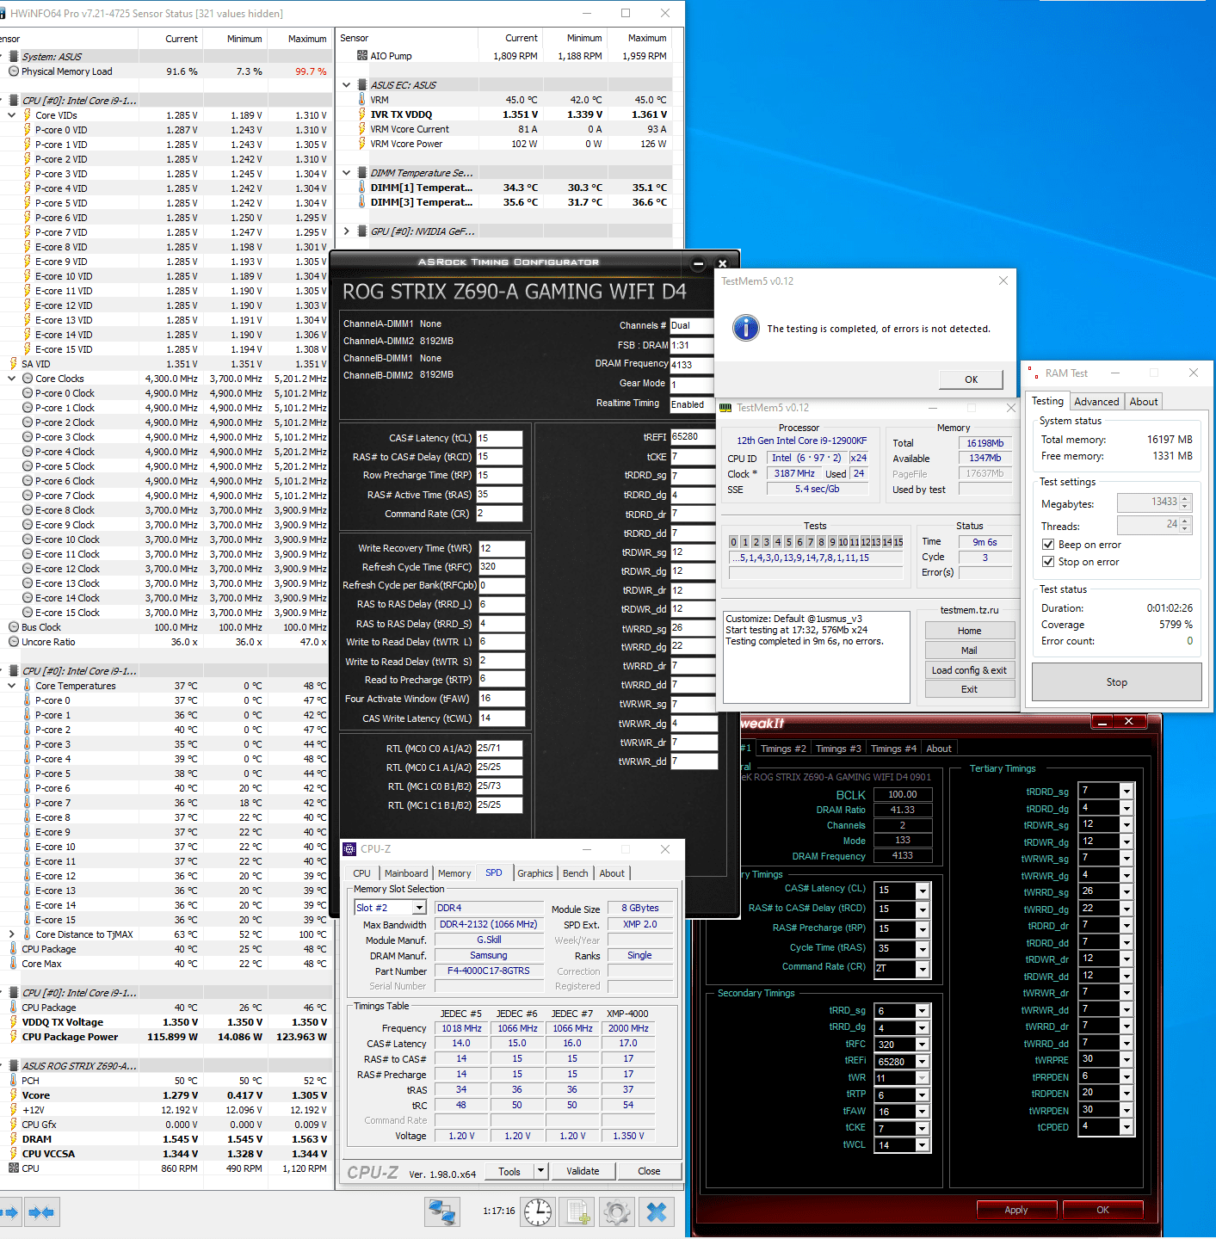This screenshot has width=1216, height=1239.
Task: Click the Bus Clock row icon
Action: coord(14,627)
